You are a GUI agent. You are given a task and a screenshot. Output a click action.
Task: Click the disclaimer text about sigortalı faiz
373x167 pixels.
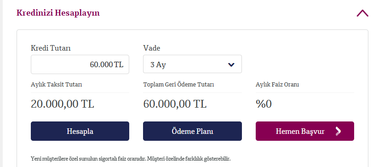pos(131,159)
